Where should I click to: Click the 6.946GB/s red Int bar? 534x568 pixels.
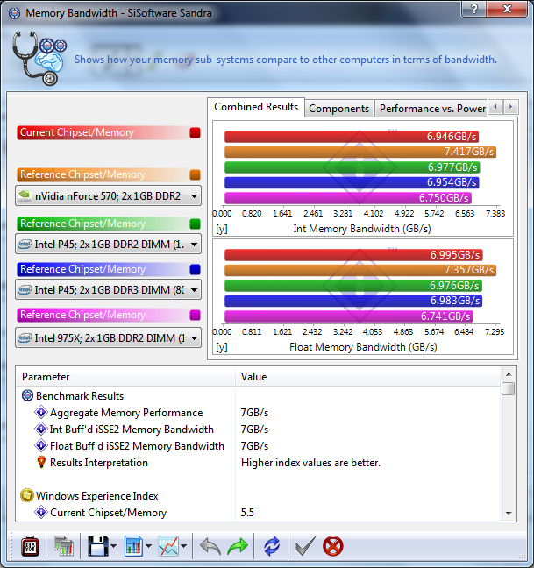pos(352,137)
